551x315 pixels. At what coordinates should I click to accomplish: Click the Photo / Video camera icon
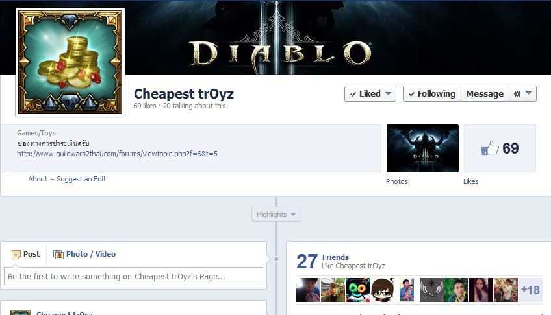(x=58, y=254)
